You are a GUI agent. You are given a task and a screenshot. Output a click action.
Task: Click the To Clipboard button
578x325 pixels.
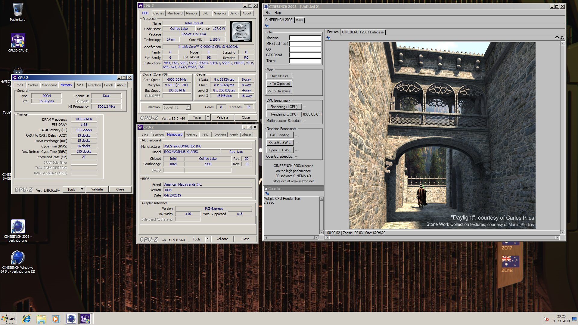click(x=279, y=84)
